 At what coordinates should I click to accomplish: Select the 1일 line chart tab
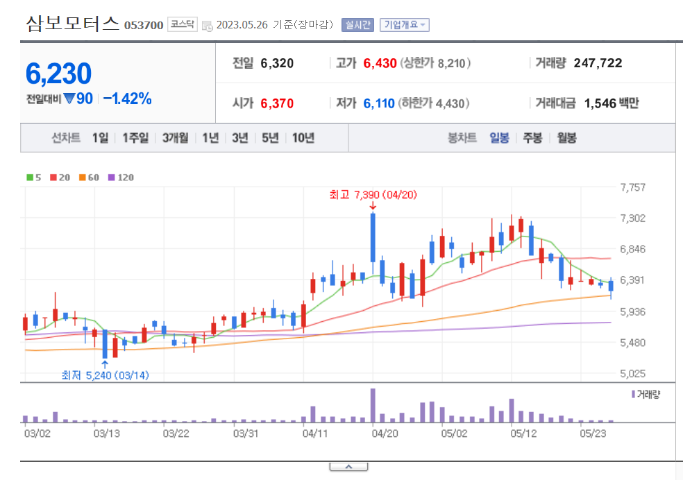click(100, 138)
